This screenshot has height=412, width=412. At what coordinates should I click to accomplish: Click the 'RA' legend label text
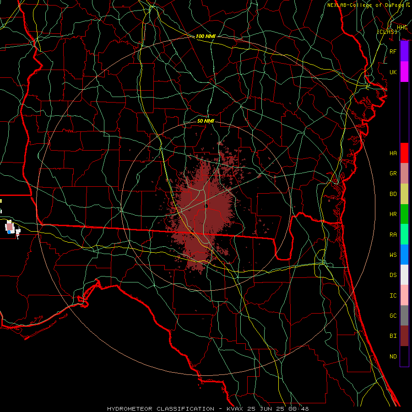(393, 235)
